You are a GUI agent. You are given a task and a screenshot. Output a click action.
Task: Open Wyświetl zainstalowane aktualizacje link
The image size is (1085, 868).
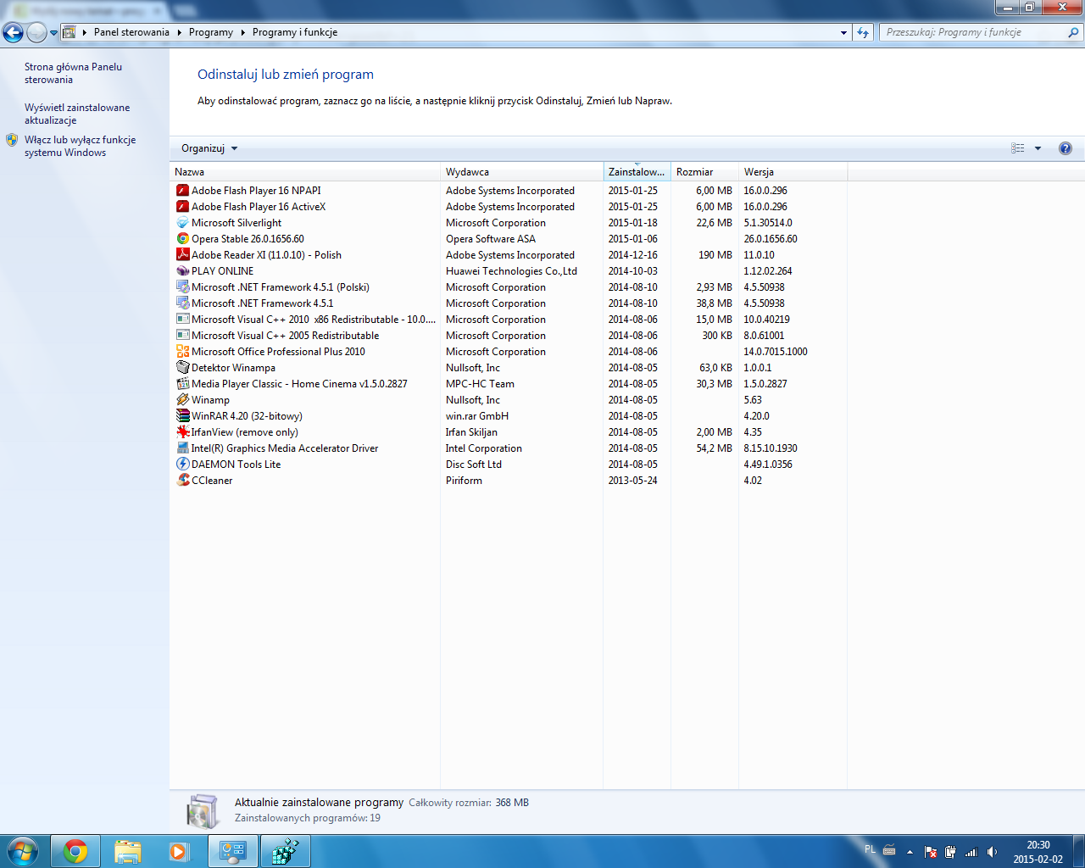[76, 114]
